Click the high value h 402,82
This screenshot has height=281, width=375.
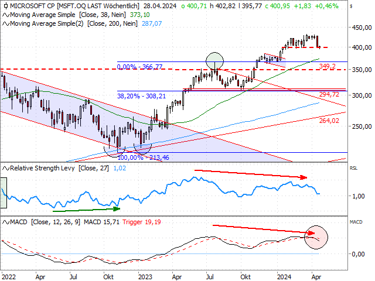223,6
